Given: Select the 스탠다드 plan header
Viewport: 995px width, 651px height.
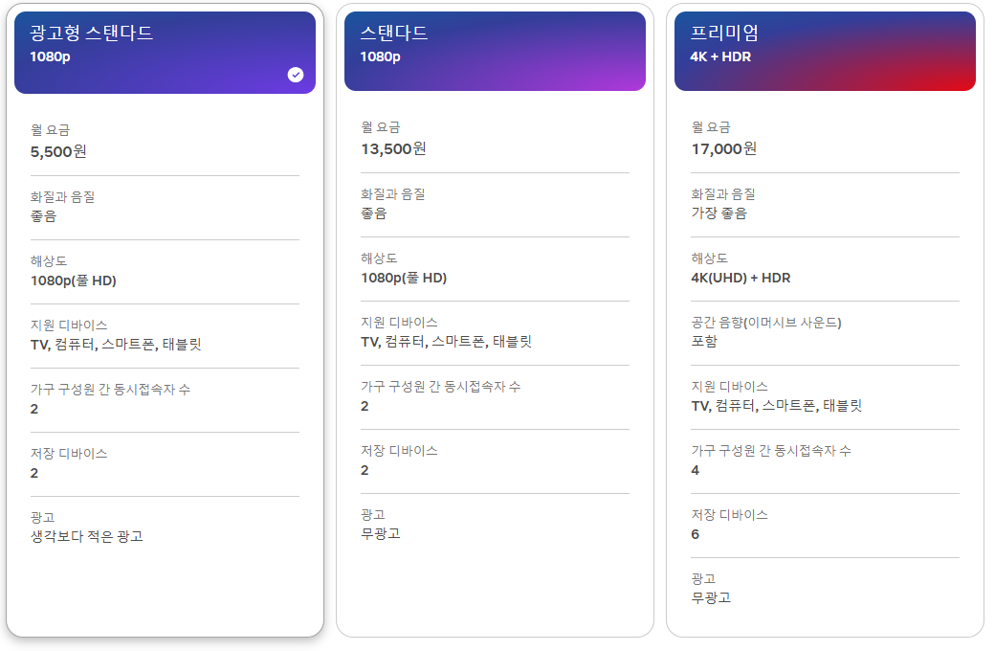Looking at the screenshot, I should pos(495,52).
